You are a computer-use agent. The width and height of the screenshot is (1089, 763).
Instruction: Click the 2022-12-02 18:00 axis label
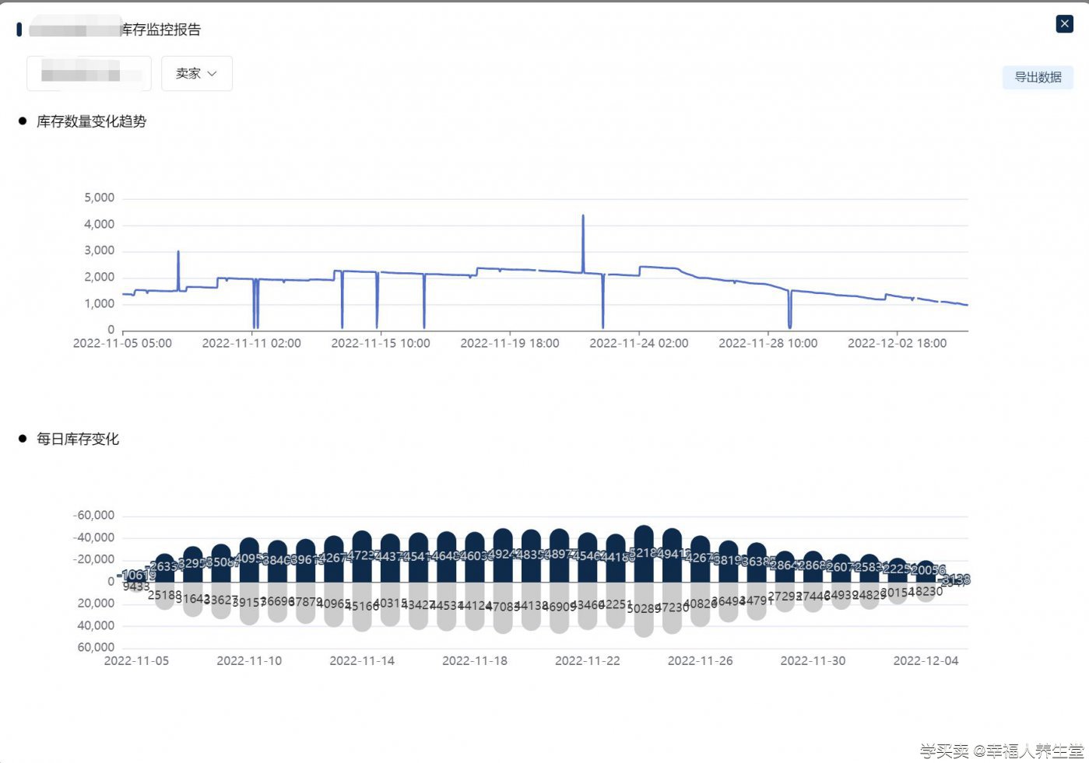click(x=898, y=343)
